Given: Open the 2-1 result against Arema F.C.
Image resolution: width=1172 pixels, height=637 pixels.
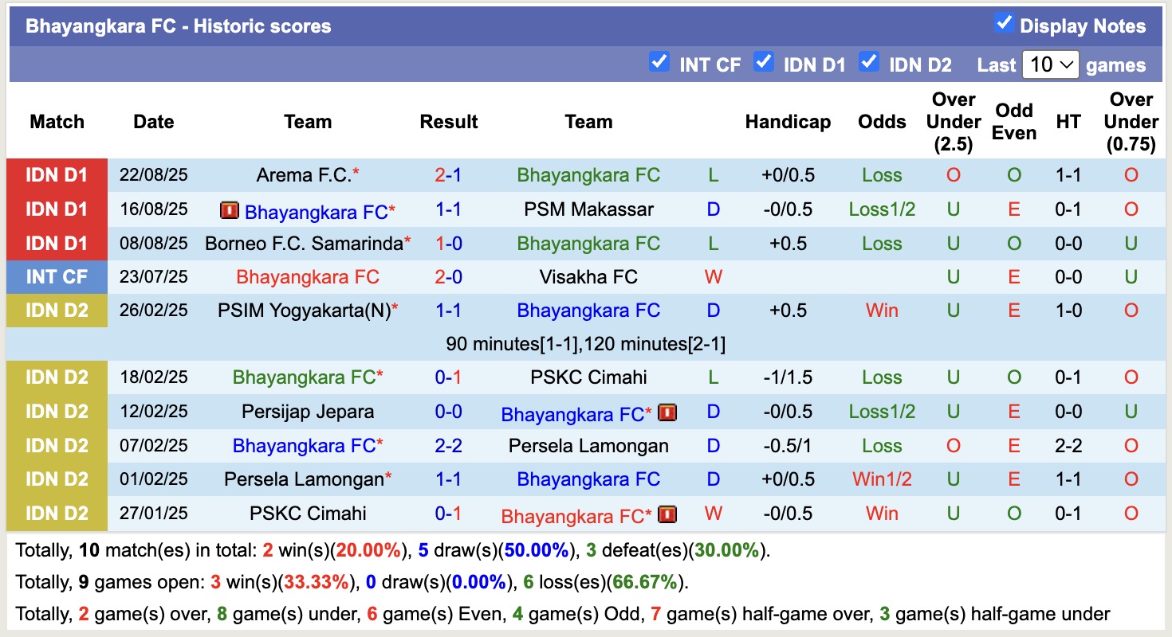Looking at the screenshot, I should coord(448,175).
